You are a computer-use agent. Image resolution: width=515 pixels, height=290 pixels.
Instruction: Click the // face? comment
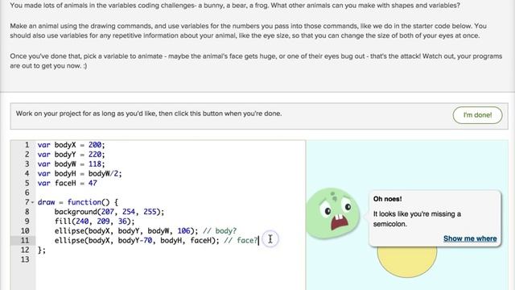click(x=241, y=240)
